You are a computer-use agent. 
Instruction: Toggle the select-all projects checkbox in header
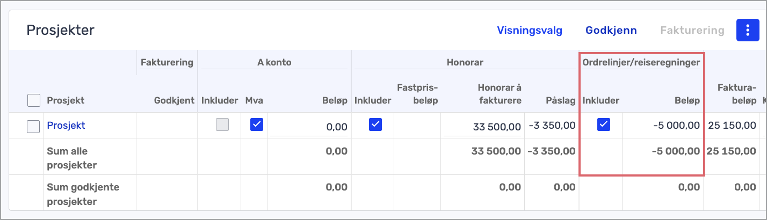[x=33, y=100]
